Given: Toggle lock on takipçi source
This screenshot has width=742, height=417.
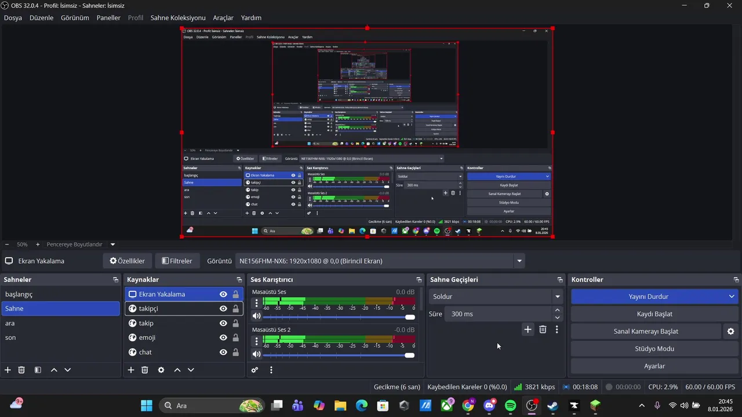Looking at the screenshot, I should (x=235, y=309).
